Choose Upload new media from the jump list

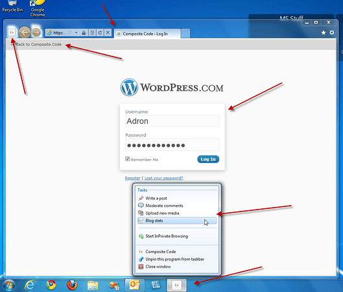pyautogui.click(x=177, y=213)
